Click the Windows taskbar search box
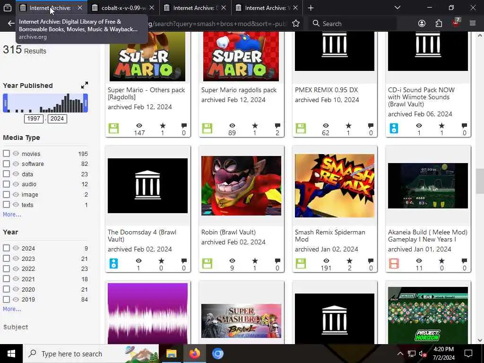 pos(91,354)
